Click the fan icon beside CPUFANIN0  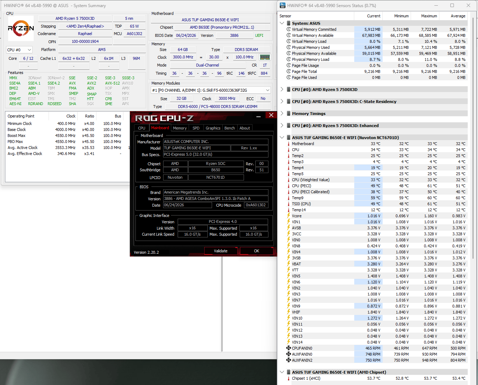point(289,348)
